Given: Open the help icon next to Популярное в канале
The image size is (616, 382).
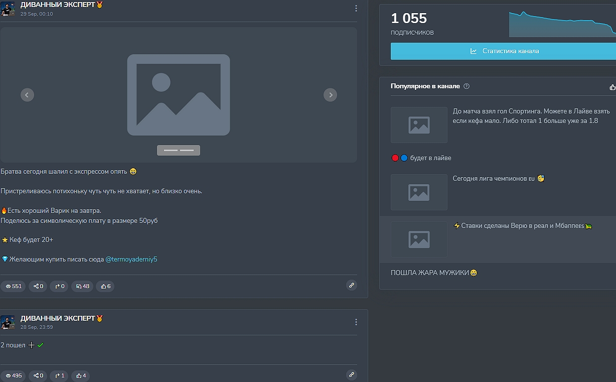Looking at the screenshot, I should point(467,86).
